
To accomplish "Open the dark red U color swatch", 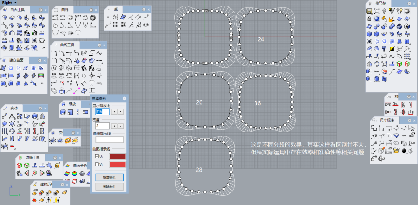I will click(x=117, y=156).
